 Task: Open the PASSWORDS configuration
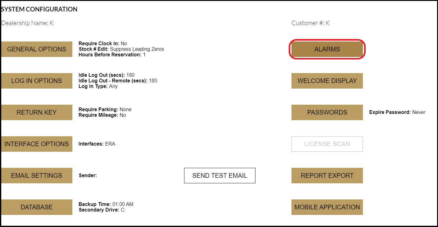click(327, 112)
